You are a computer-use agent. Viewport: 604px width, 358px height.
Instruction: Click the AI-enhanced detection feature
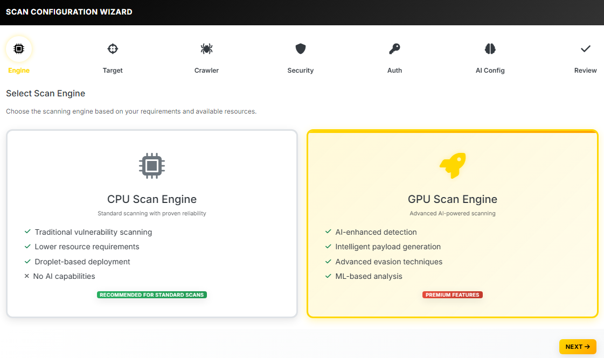pyautogui.click(x=376, y=232)
